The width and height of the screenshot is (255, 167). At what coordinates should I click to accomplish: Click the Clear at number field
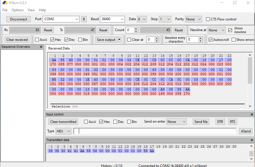point(151,40)
